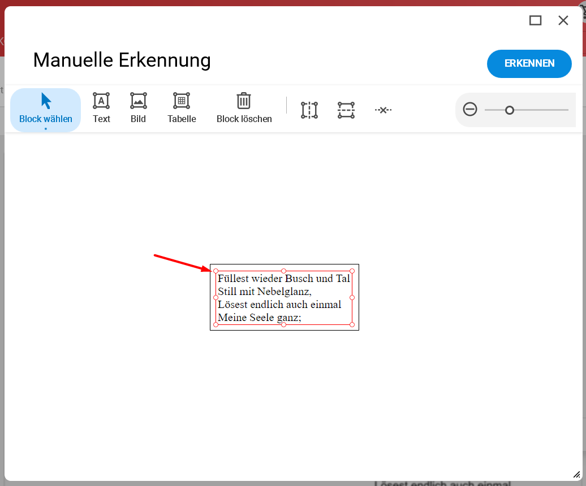Viewport: 586px width, 486px height.
Task: Click the top-middle handle of the red block
Action: pos(283,271)
